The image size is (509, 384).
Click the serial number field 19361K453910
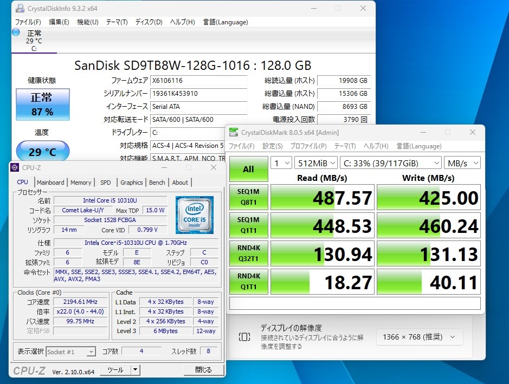point(198,93)
